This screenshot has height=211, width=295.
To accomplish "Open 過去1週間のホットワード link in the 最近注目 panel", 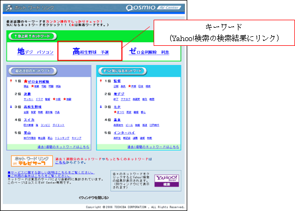I will coord(63,147).
